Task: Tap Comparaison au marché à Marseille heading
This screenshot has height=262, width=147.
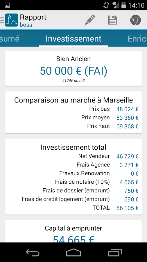Action: click(73, 100)
